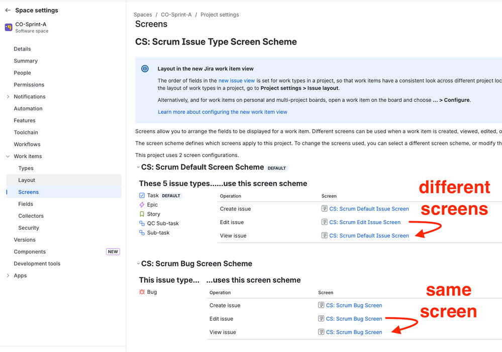Click the info icon in the layout notice
This screenshot has width=502, height=352.
point(145,69)
